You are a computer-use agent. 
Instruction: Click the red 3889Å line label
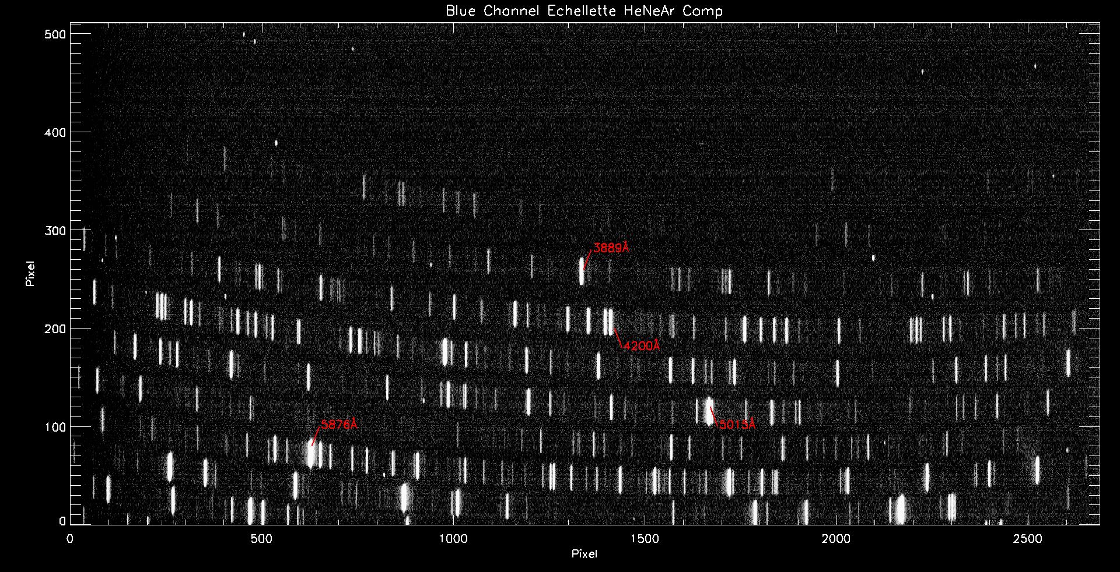tap(611, 248)
